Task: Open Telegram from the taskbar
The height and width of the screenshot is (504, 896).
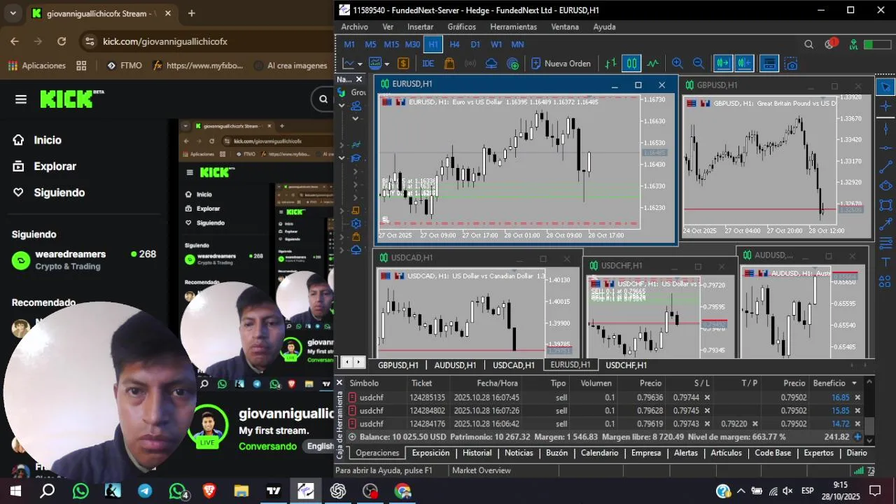Action: [x=145, y=491]
